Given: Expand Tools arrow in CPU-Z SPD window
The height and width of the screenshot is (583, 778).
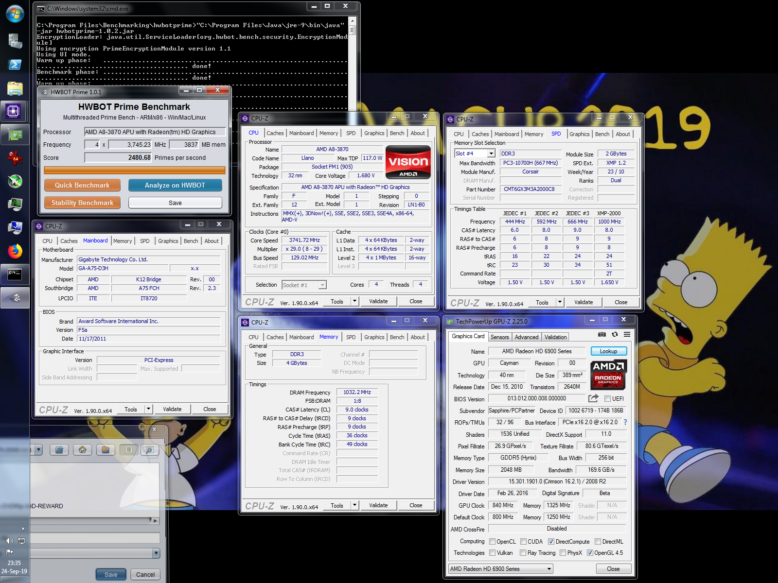Looking at the screenshot, I should pos(560,302).
